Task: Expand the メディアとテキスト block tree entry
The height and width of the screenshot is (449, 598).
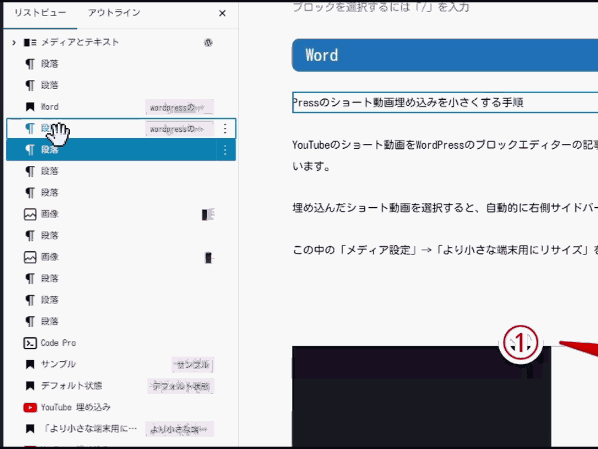Action: pos(13,42)
